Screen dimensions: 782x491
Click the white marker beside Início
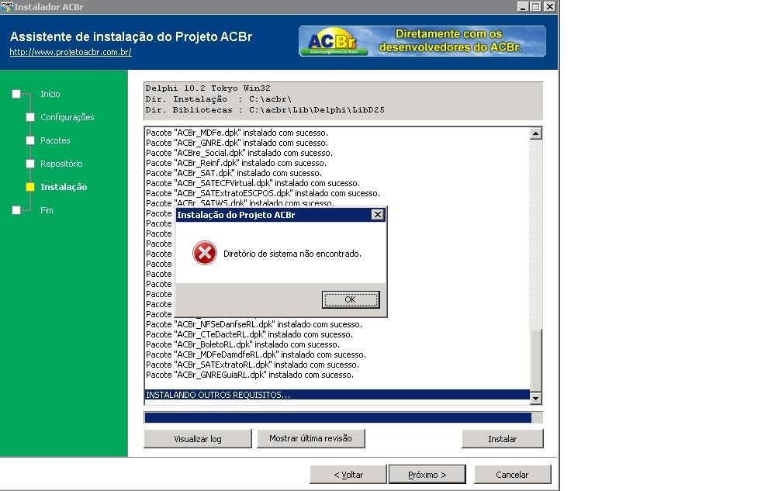16,94
